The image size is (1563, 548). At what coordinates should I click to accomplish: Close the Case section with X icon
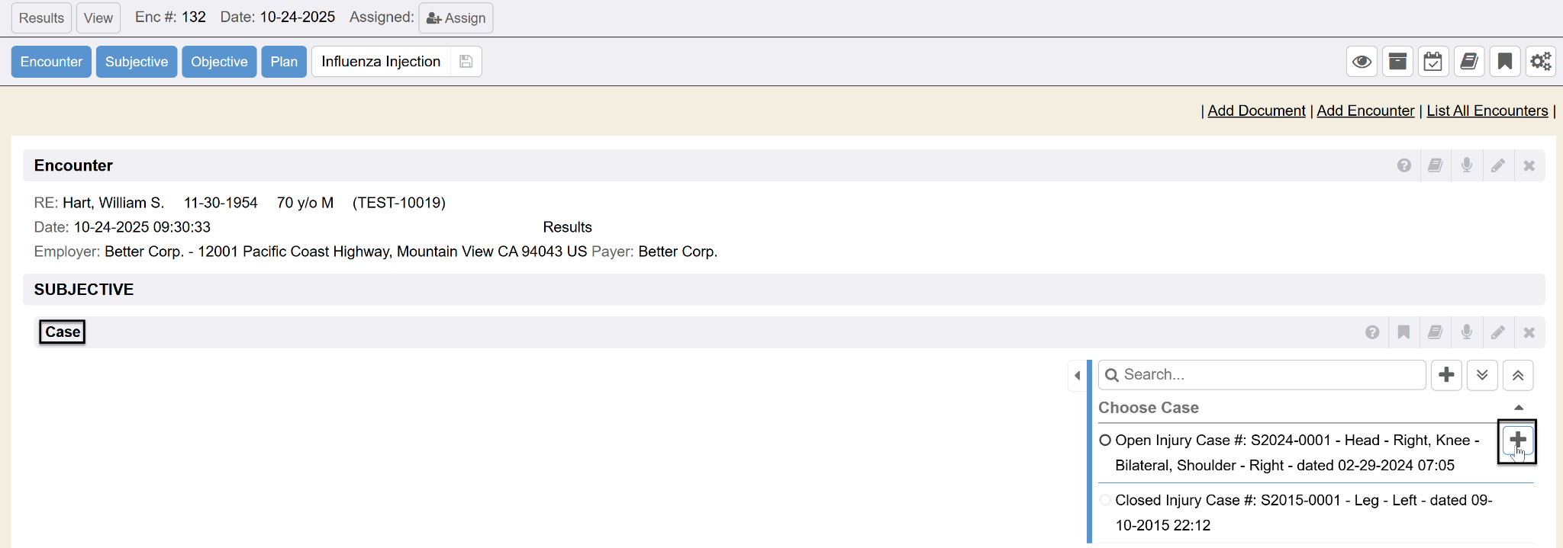click(x=1529, y=332)
